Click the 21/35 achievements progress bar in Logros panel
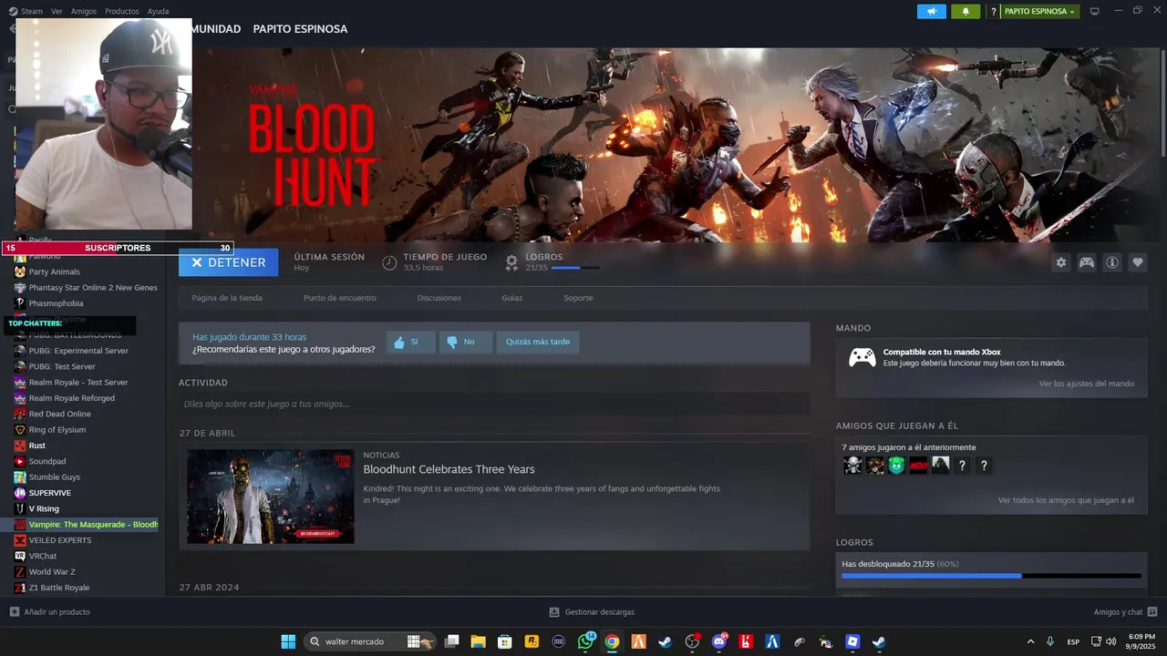The width and height of the screenshot is (1167, 656). pos(991,576)
